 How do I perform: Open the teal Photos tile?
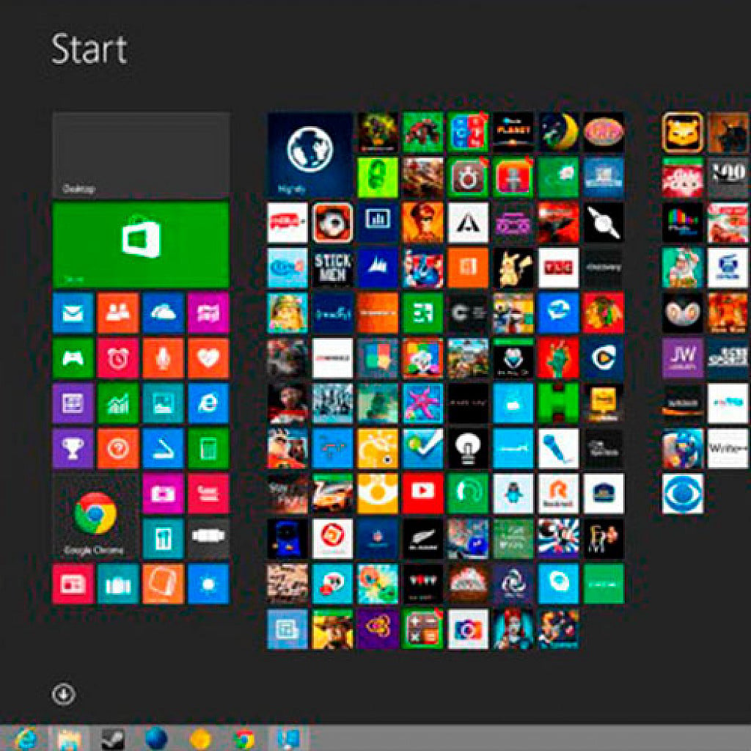click(x=164, y=403)
